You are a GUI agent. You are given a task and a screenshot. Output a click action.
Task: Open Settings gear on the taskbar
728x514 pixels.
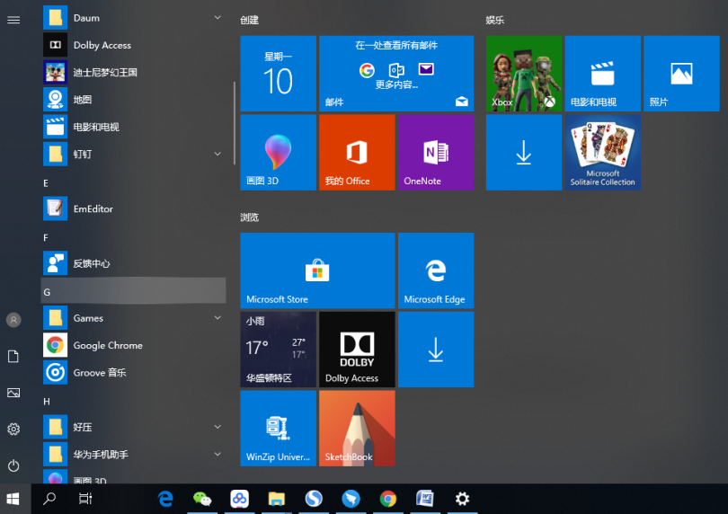[x=463, y=499]
